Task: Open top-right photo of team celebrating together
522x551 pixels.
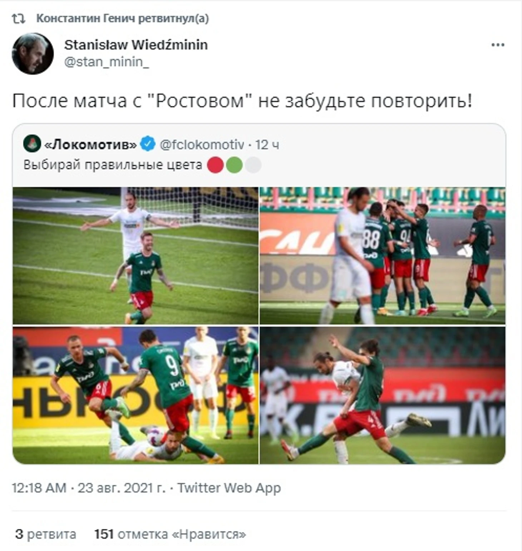Action: click(383, 255)
